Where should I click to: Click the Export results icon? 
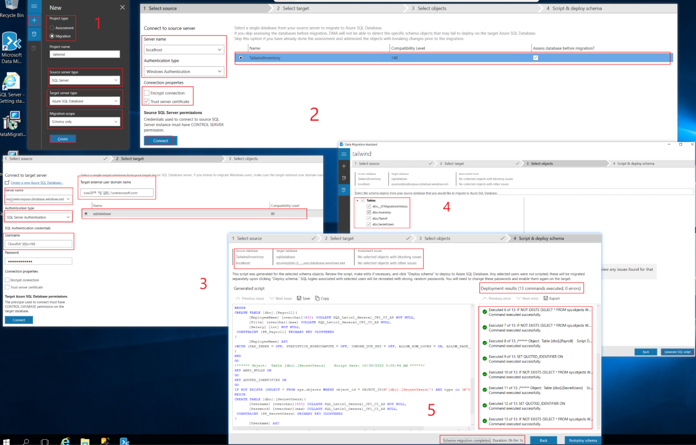click(546, 298)
